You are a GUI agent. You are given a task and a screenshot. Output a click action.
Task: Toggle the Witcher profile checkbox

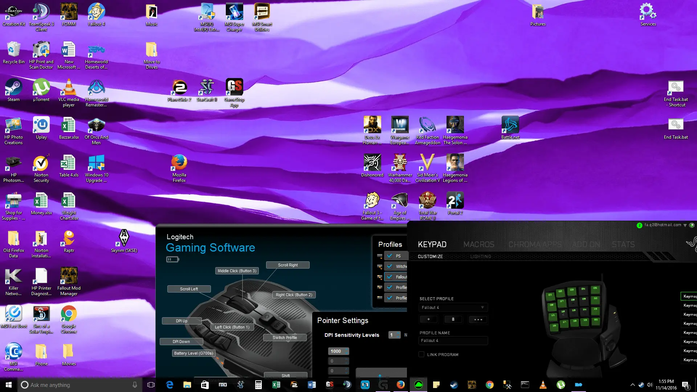point(390,266)
